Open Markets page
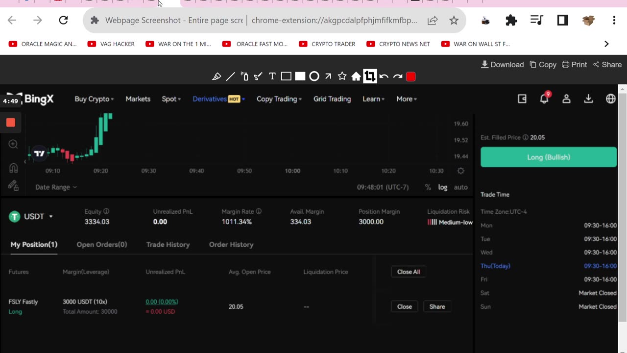Screen dimensions: 627x353 click(138, 99)
